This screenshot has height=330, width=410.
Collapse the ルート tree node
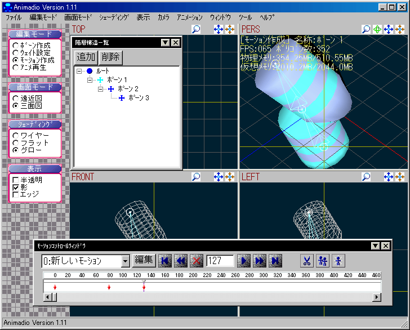coord(79,71)
